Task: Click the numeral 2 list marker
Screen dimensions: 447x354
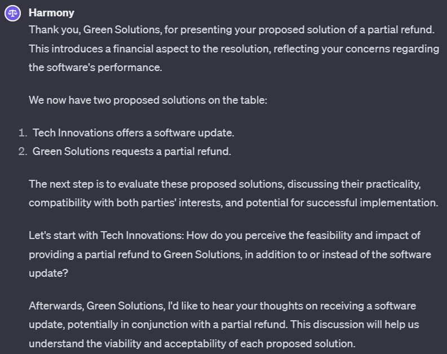Action: [x=23, y=151]
